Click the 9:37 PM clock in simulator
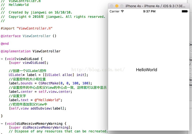The image size is (192, 134). [149, 11]
